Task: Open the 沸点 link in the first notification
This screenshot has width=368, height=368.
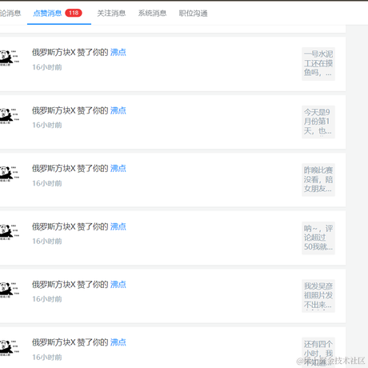Action: [118, 52]
